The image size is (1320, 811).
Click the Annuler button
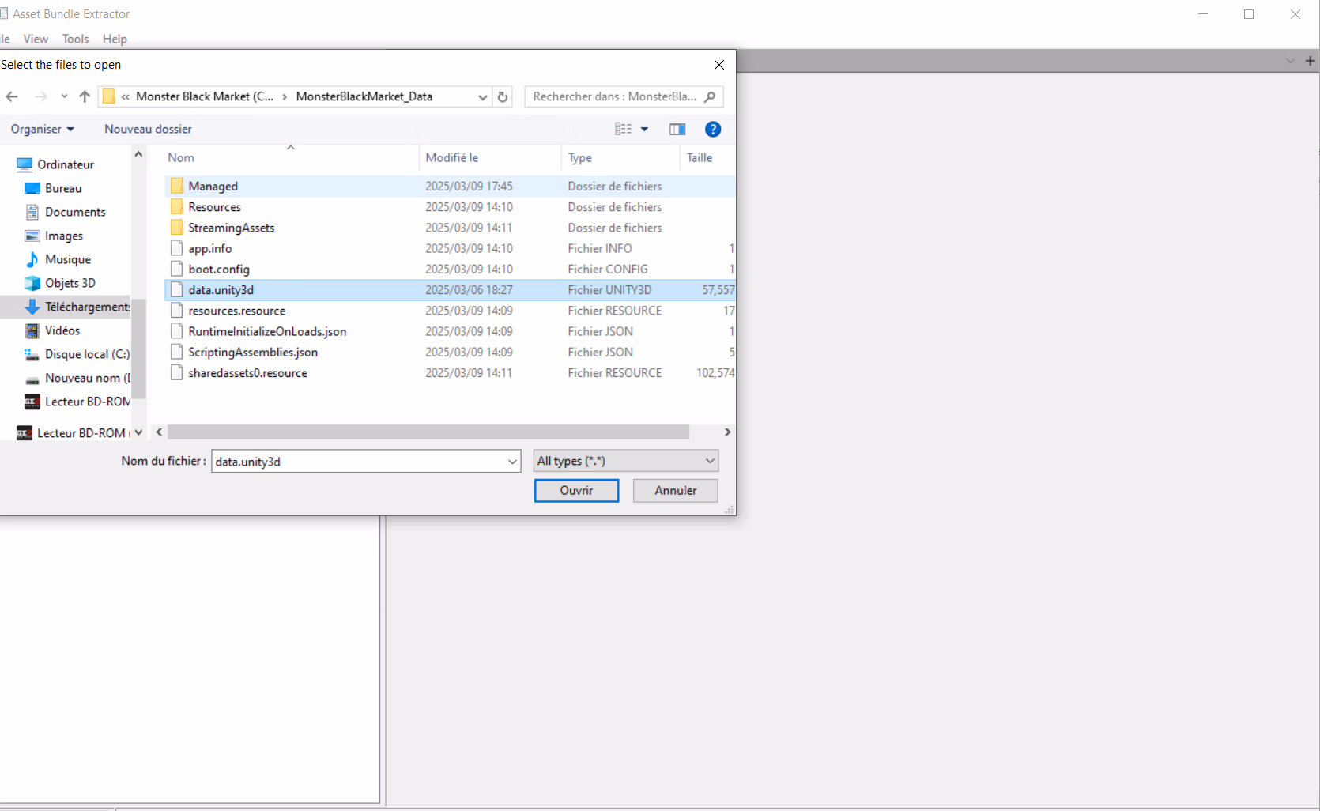675,491
